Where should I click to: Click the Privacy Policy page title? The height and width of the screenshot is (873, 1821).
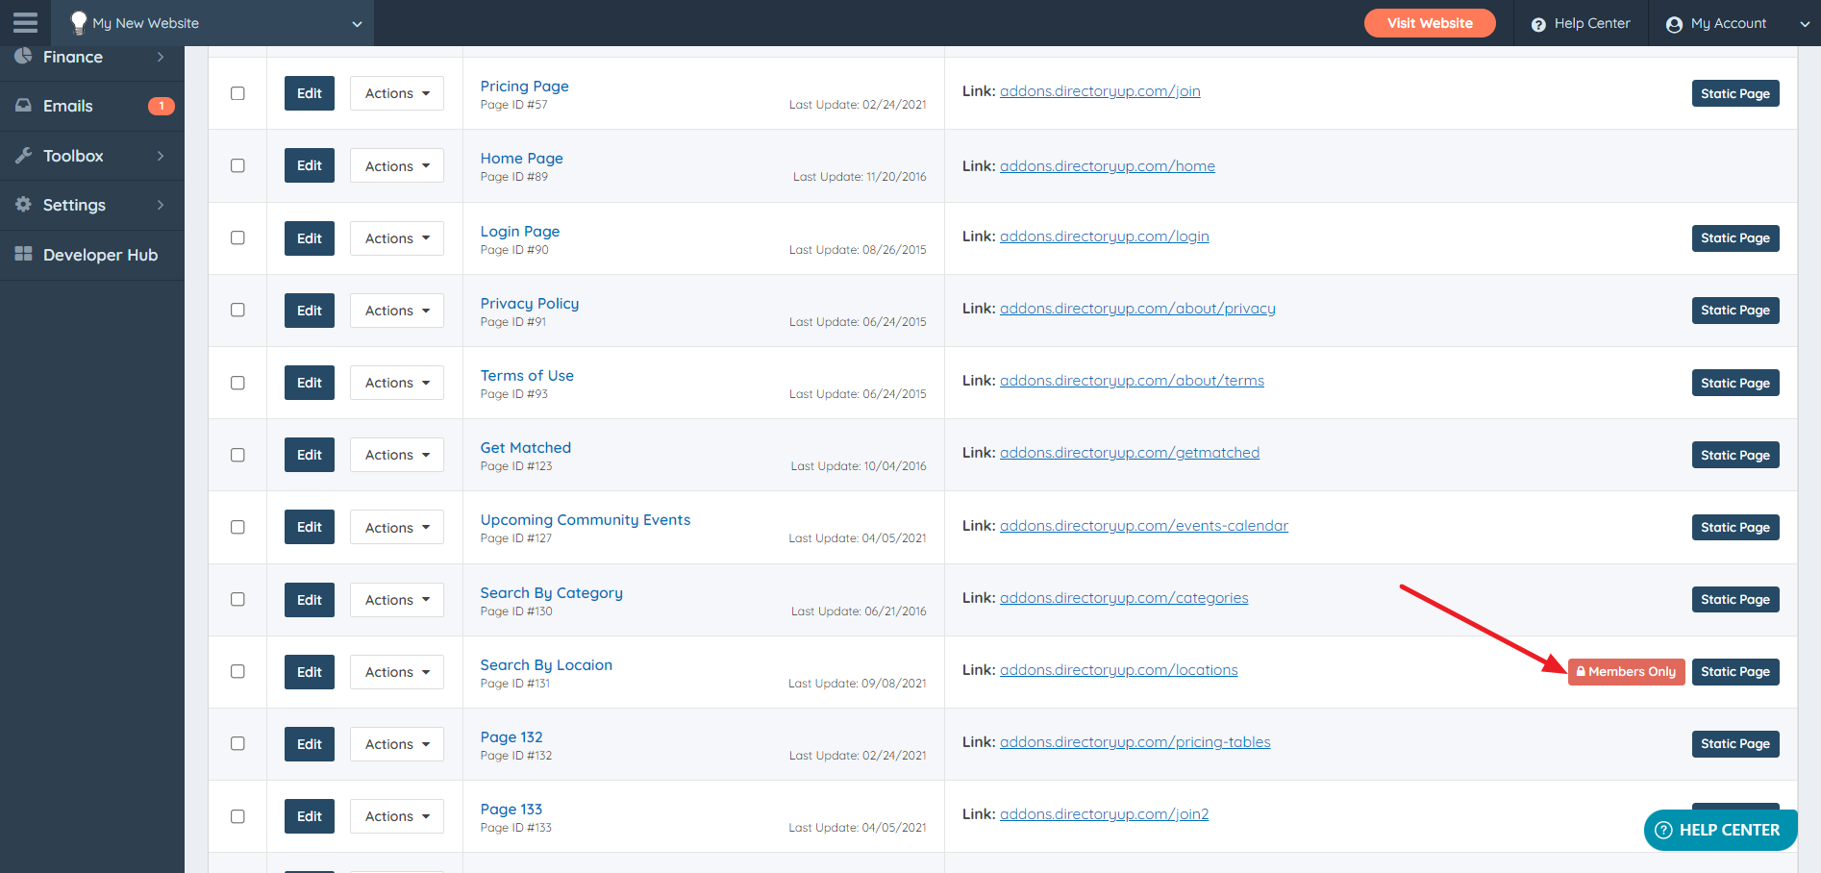tap(530, 304)
